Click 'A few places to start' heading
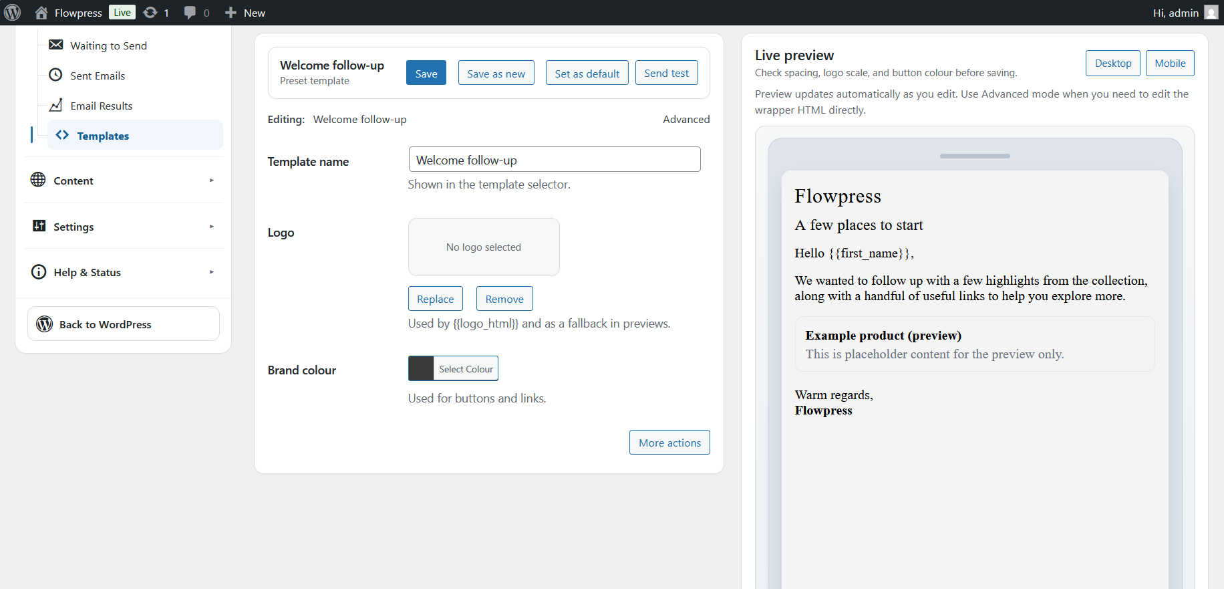Screen dimensions: 1224x589 859,225
